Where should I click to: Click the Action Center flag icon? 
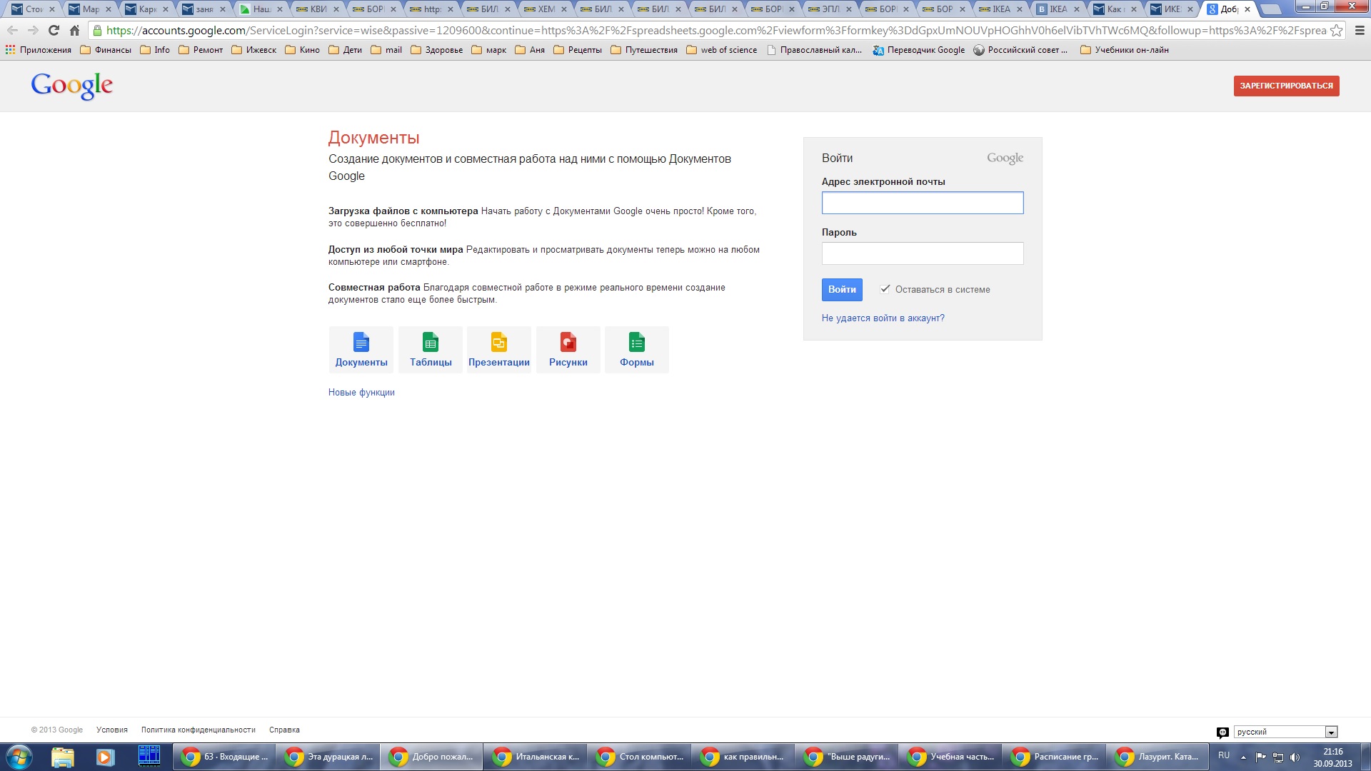point(1261,757)
